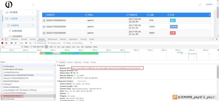Switch to the Console tab

[x=24, y=39]
